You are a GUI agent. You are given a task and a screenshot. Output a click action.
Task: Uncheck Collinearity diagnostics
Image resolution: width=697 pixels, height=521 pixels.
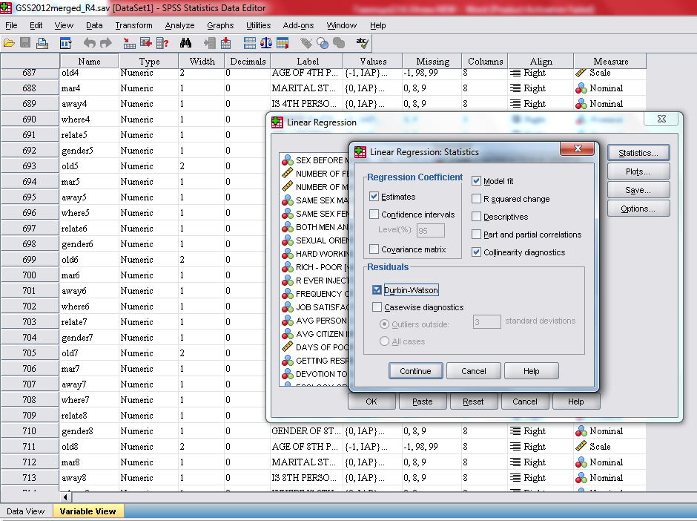click(476, 252)
